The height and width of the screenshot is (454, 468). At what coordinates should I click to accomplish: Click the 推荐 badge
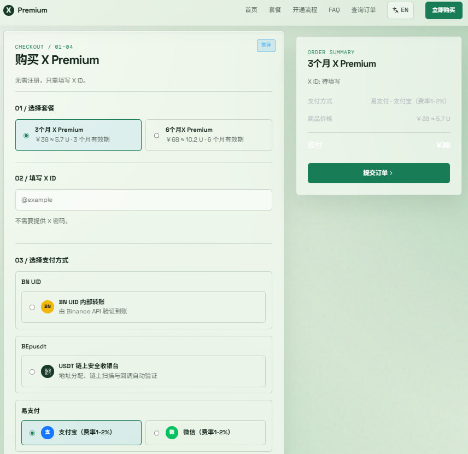coord(266,45)
